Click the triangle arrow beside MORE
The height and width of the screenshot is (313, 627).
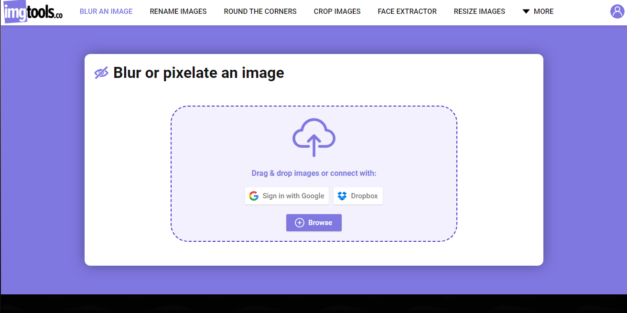click(x=526, y=11)
